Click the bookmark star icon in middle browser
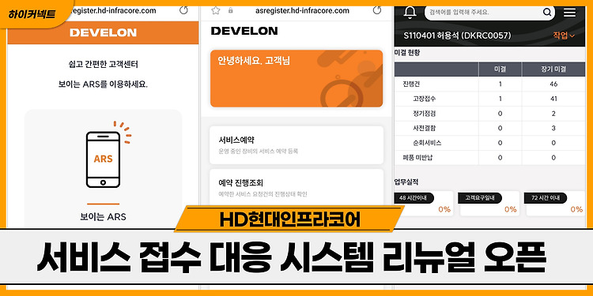 pos(216,10)
